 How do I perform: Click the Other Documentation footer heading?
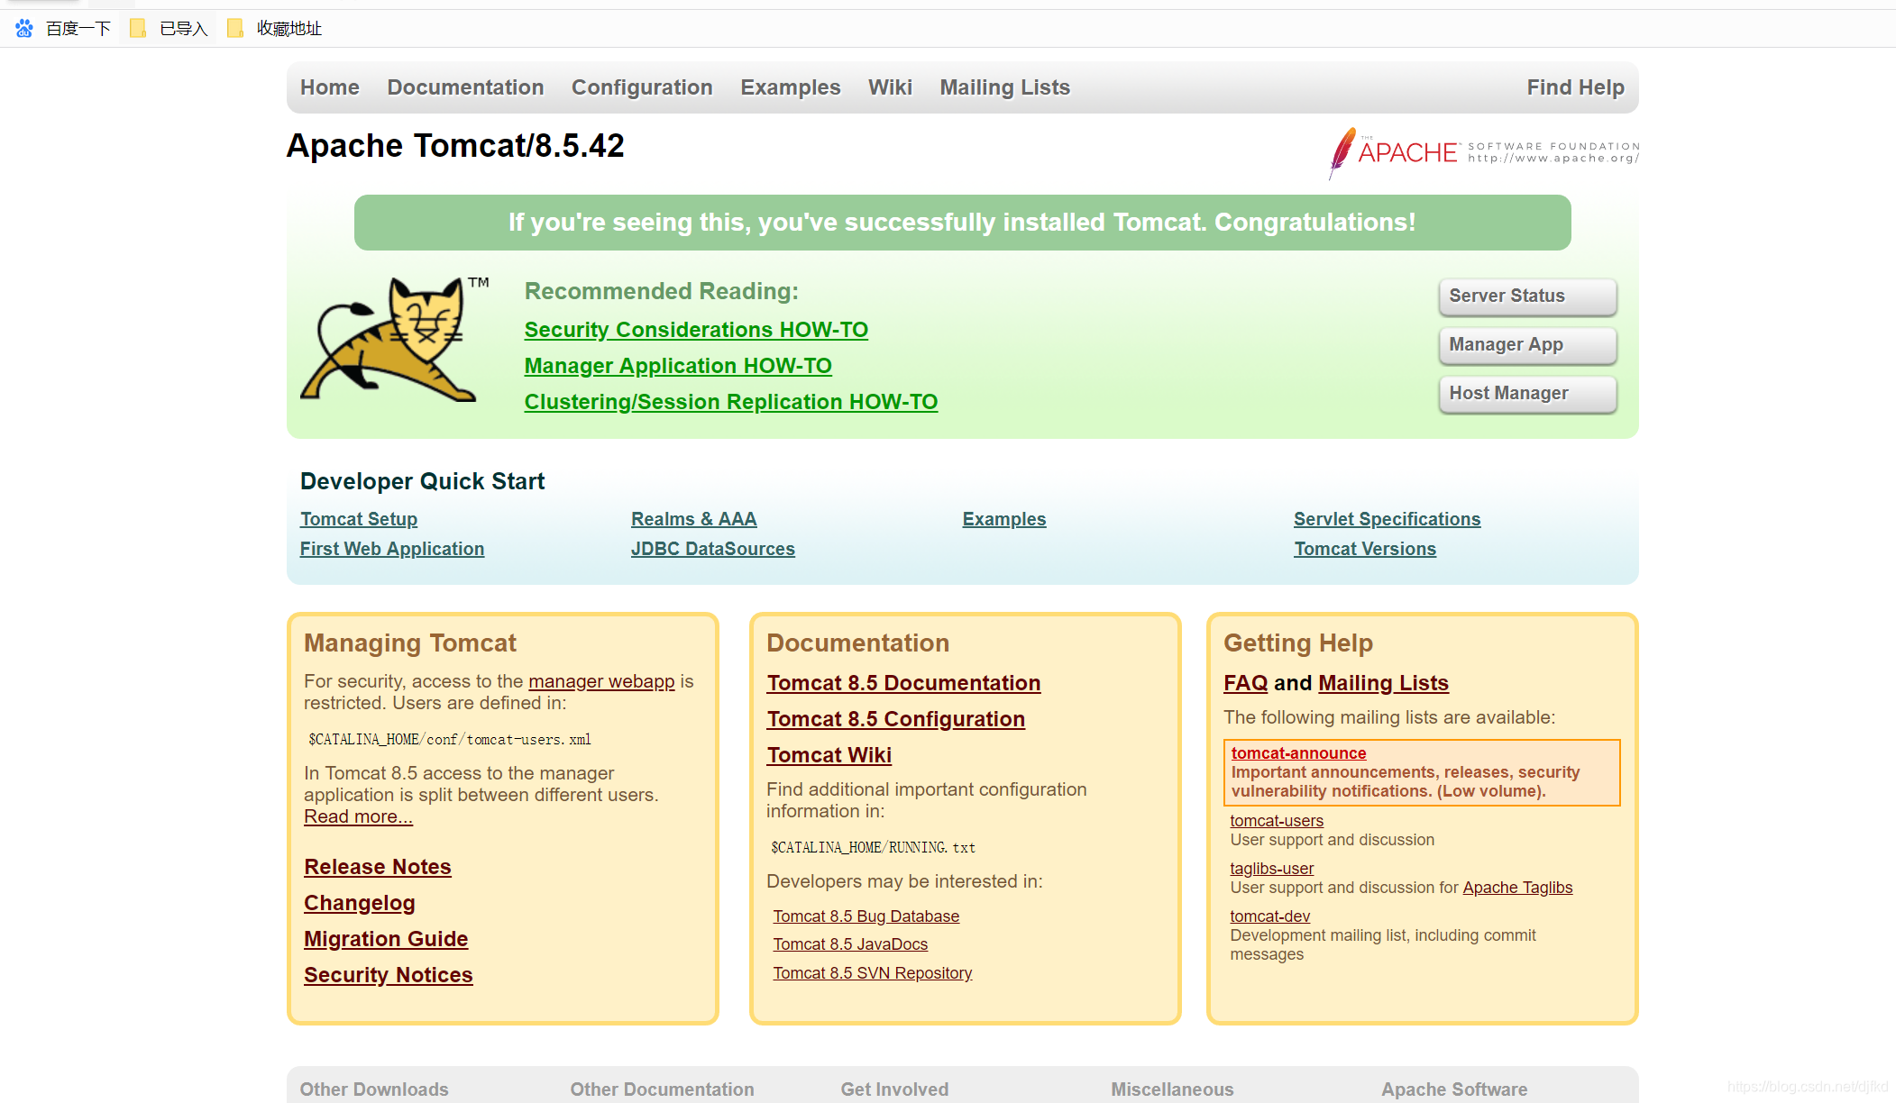(x=662, y=1089)
